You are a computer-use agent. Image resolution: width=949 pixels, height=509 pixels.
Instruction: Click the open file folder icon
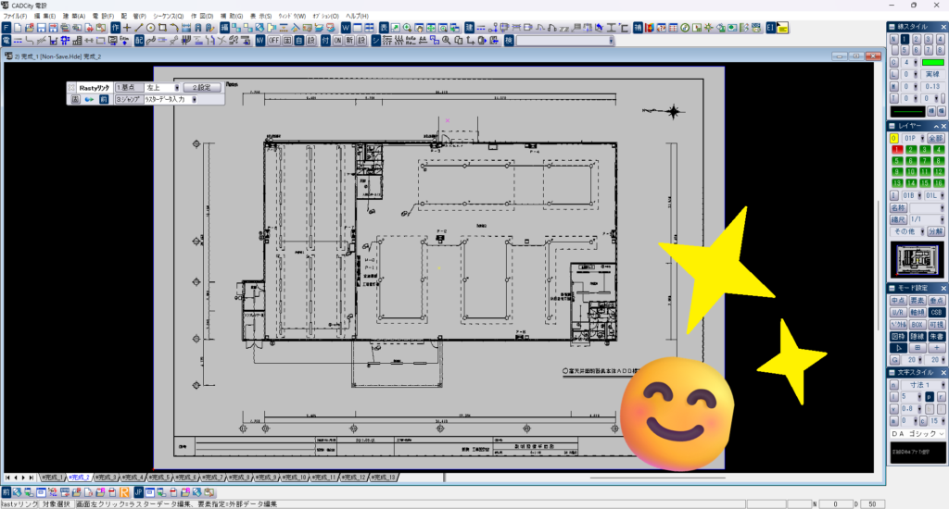pyautogui.click(x=29, y=28)
